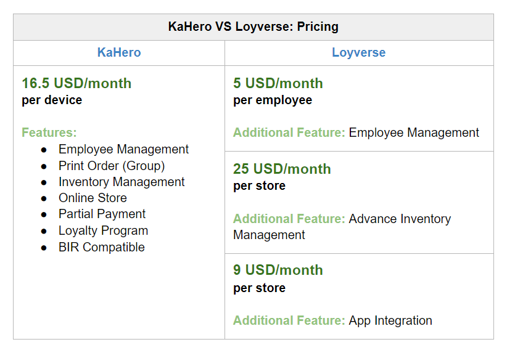Viewport: 507px width, 350px height.
Task: Click 'Employee Management' in the Loyverse Additional Feature line
Action: [x=414, y=132]
